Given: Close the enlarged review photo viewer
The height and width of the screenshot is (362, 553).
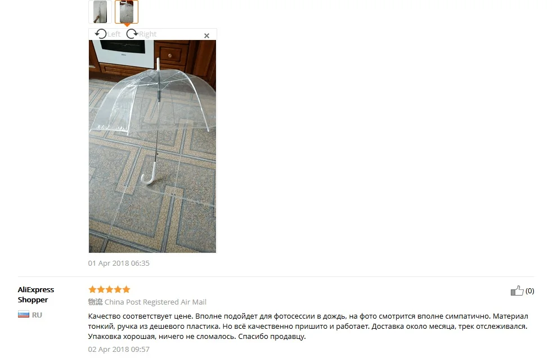Looking at the screenshot, I should (x=206, y=35).
